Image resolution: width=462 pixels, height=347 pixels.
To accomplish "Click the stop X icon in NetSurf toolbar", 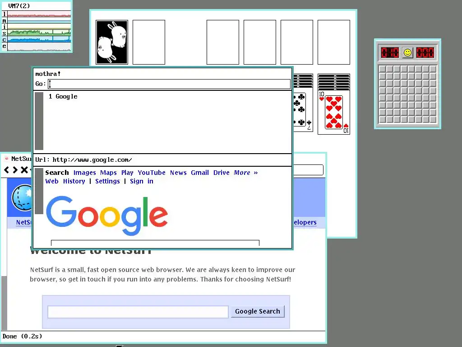I will tap(24, 170).
